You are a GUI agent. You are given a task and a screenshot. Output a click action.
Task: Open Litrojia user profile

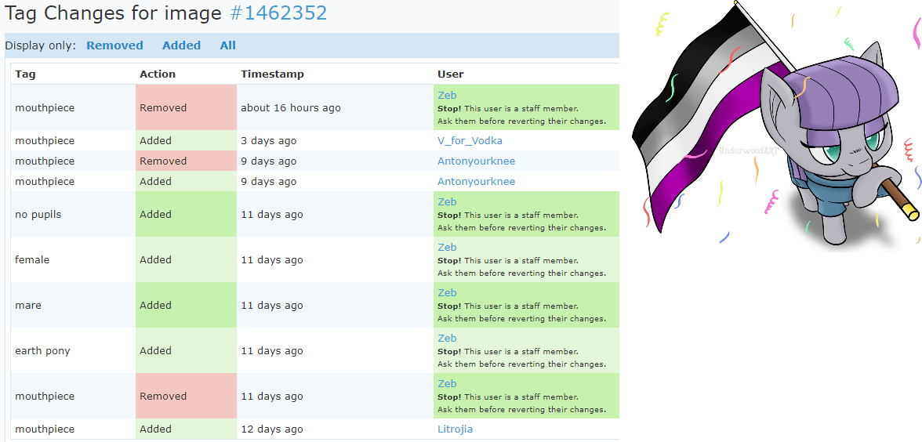pos(455,429)
